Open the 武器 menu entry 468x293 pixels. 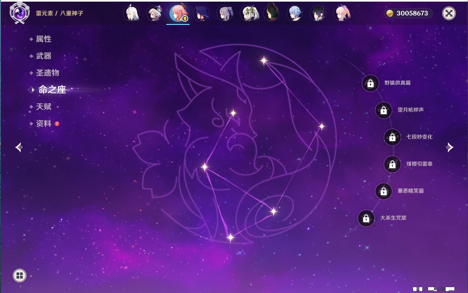[43, 56]
